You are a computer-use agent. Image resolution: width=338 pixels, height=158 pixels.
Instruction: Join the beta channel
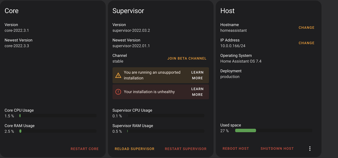[x=187, y=58]
